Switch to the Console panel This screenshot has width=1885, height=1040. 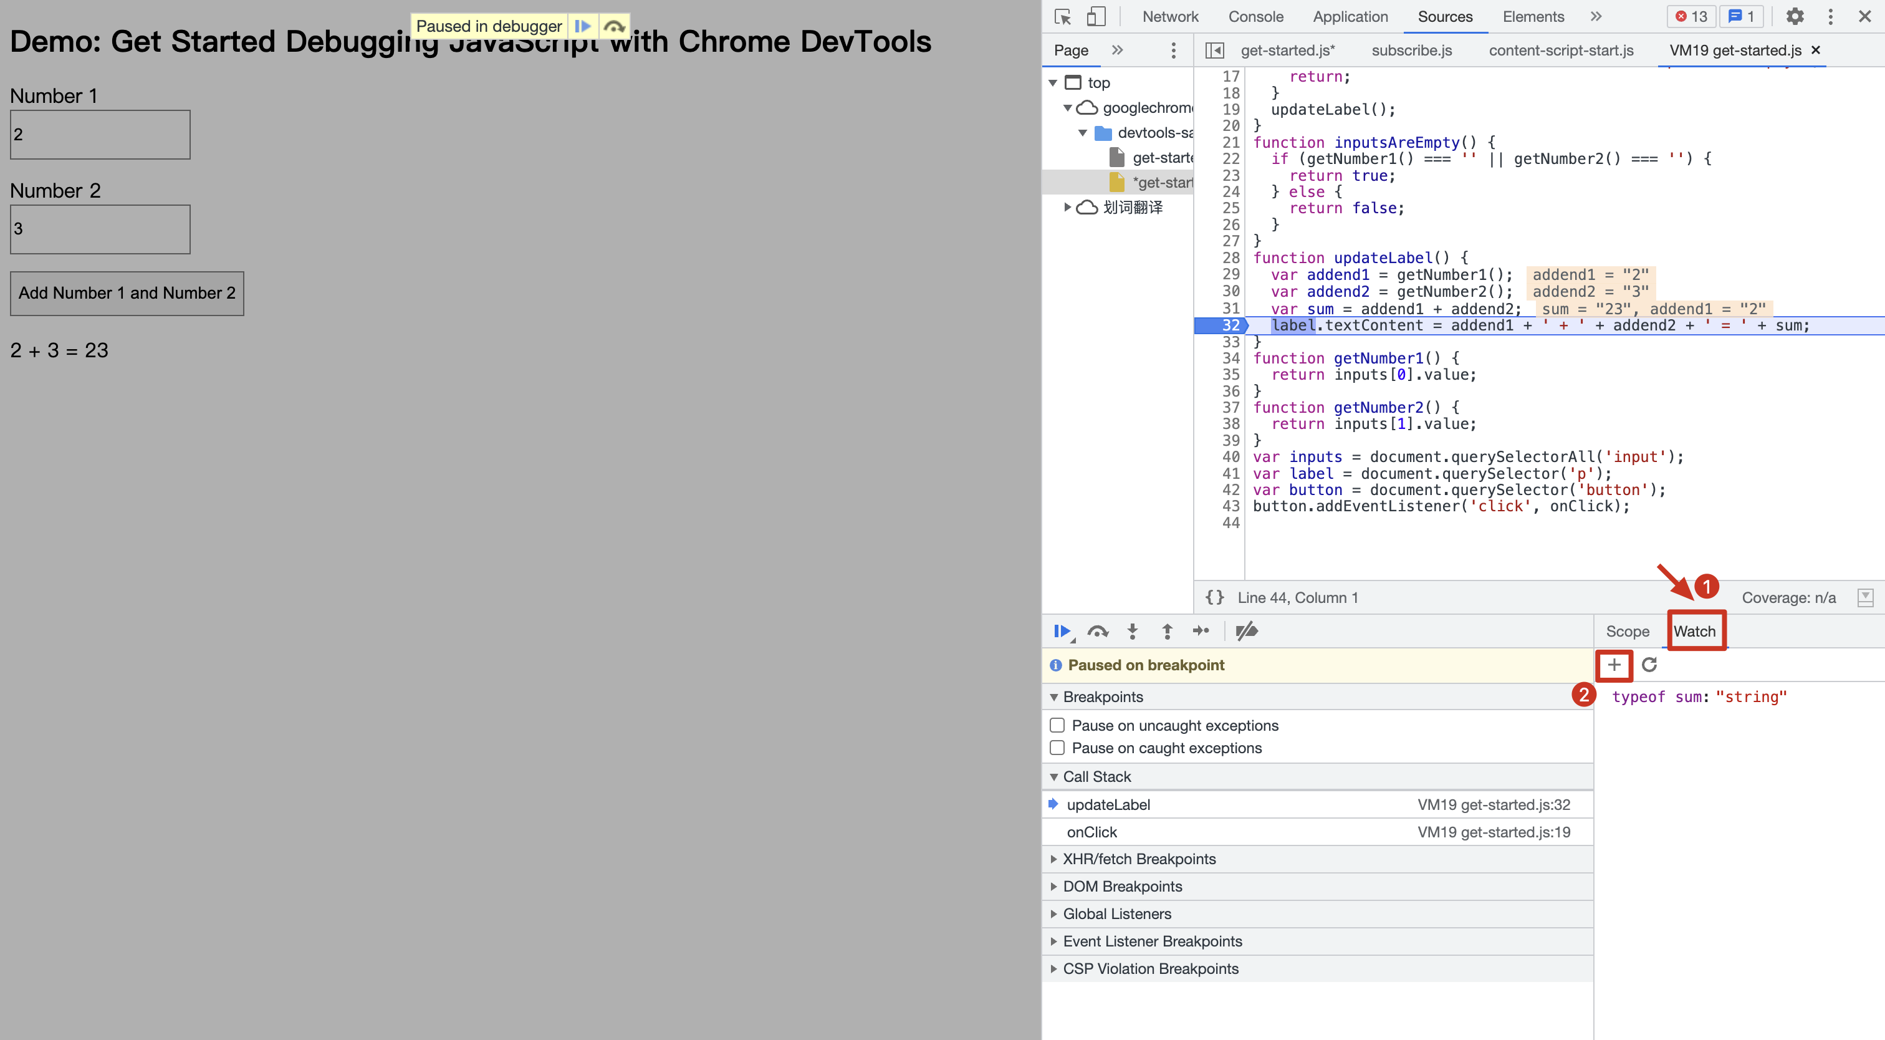pos(1255,16)
